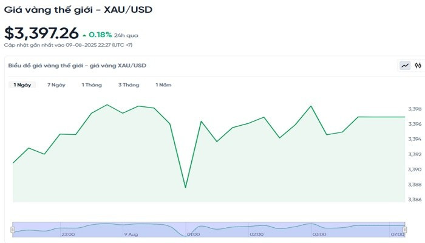Click the 01:00 mark on the navigator
The height and width of the screenshot is (243, 425).
[x=194, y=234]
